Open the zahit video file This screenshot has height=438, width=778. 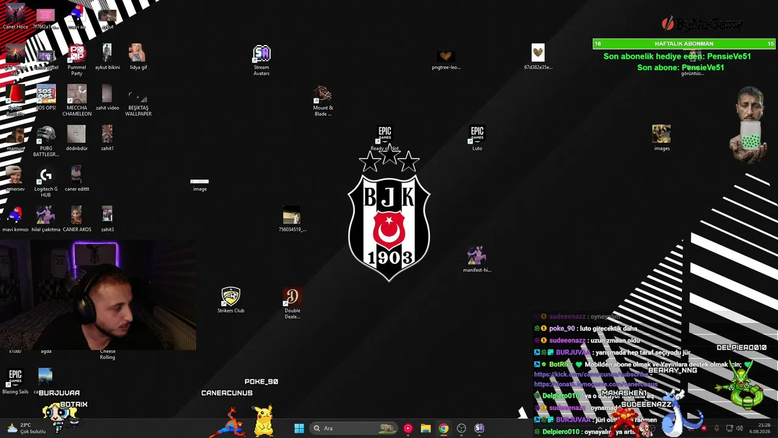point(107,98)
